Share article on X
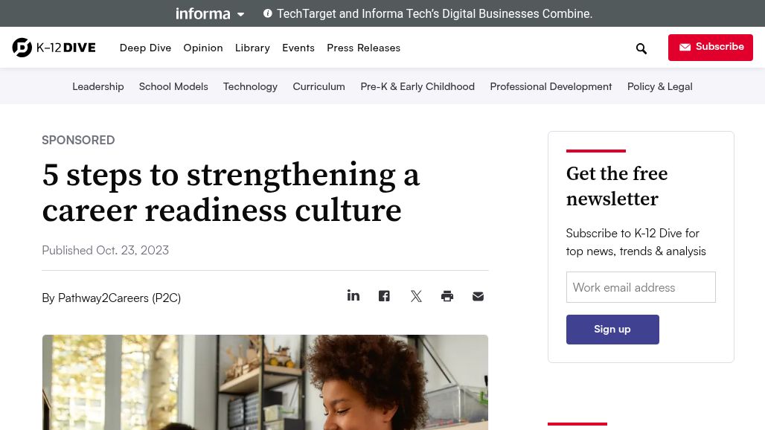The image size is (765, 430). click(x=416, y=296)
